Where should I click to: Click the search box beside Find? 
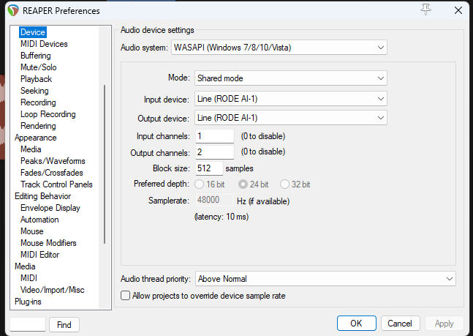tap(28, 324)
